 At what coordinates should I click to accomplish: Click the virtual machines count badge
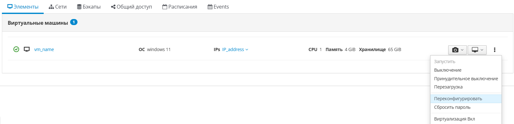pyautogui.click(x=74, y=22)
